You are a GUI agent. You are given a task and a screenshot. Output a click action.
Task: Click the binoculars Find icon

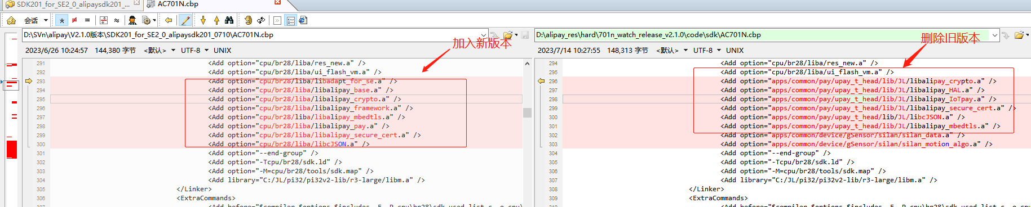(229, 20)
